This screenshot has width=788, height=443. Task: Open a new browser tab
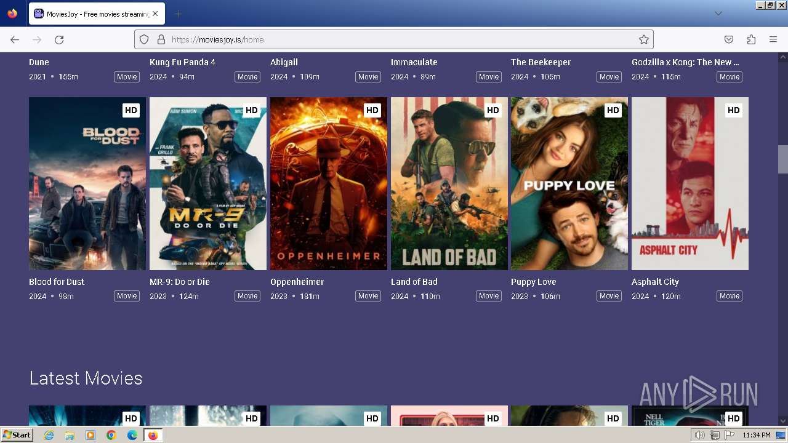[x=178, y=14]
